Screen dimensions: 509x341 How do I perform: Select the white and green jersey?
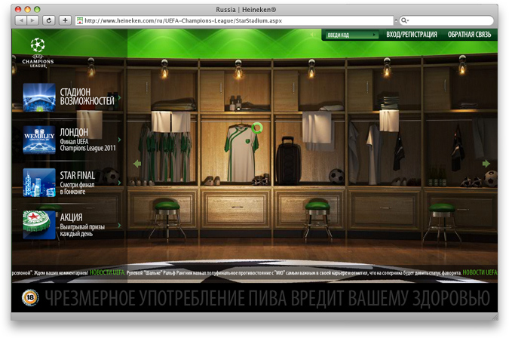click(x=241, y=153)
